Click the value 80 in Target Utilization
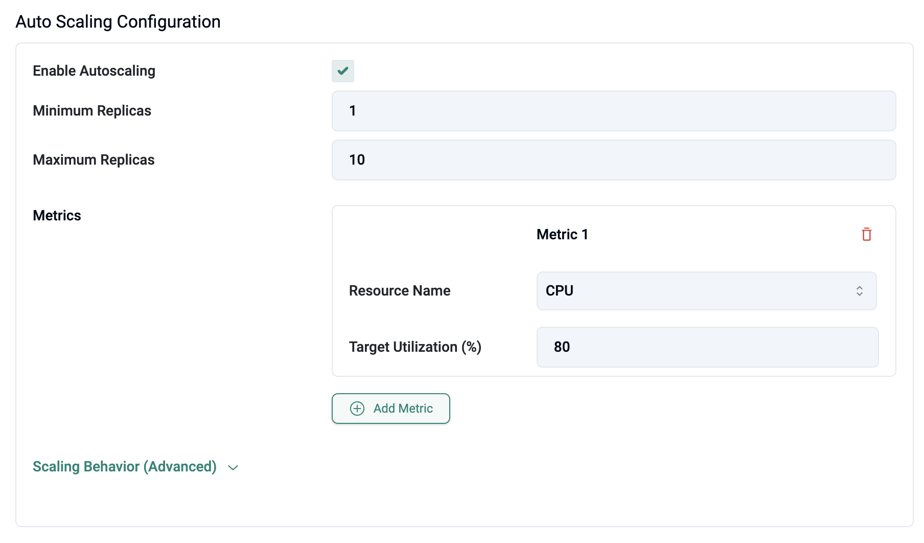The height and width of the screenshot is (543, 924). (562, 347)
